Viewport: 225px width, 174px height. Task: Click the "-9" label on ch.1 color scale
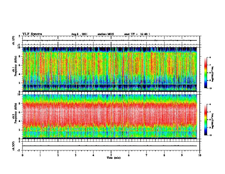tap(210, 80)
